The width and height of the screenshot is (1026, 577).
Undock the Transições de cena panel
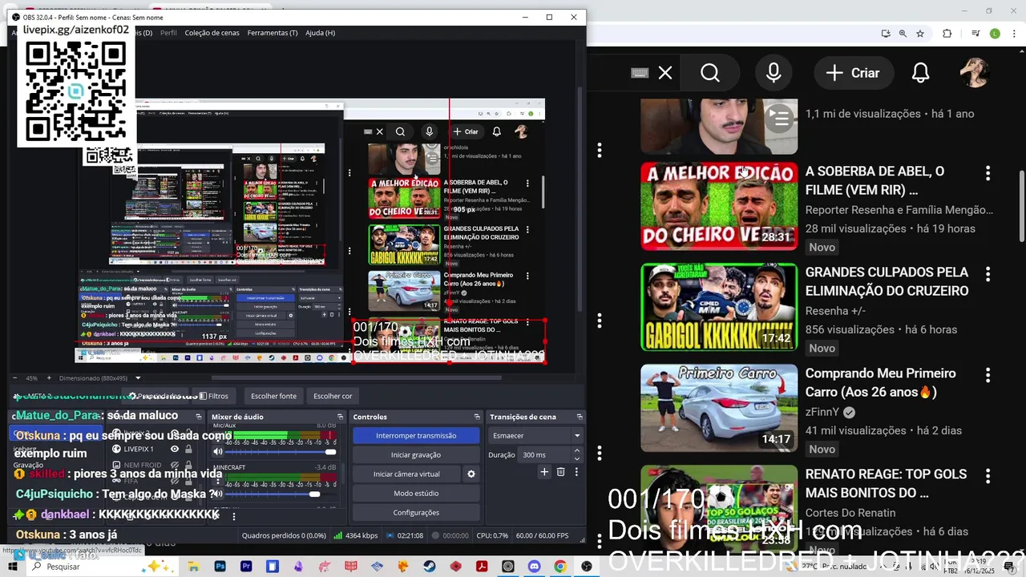coord(578,417)
